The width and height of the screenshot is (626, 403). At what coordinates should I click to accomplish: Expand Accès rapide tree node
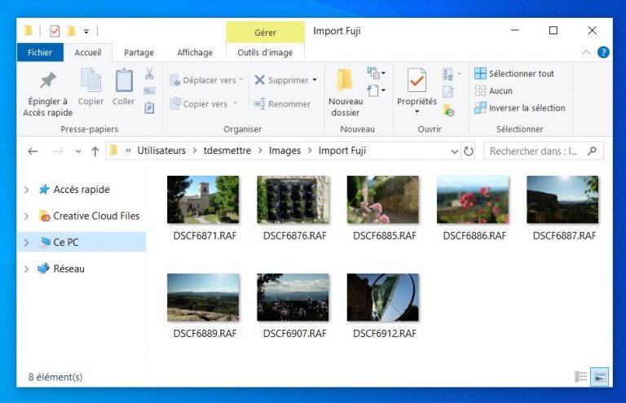click(26, 190)
